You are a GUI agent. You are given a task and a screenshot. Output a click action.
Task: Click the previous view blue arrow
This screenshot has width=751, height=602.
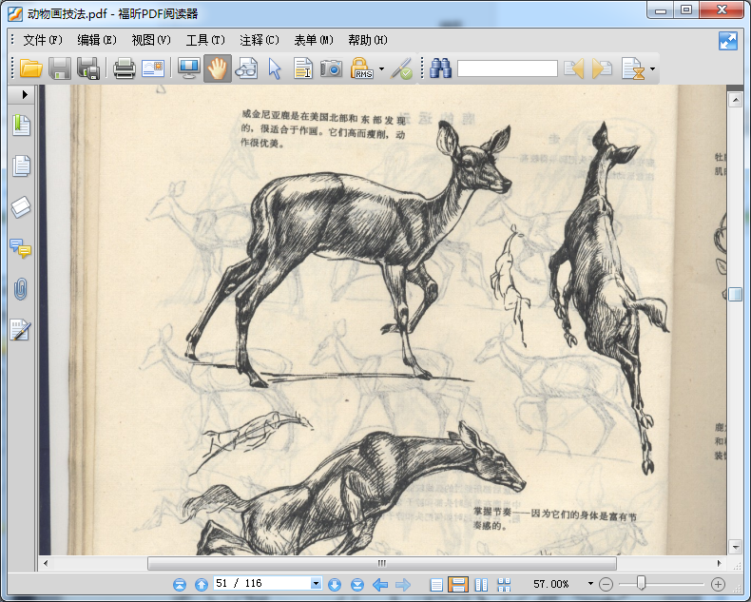380,584
